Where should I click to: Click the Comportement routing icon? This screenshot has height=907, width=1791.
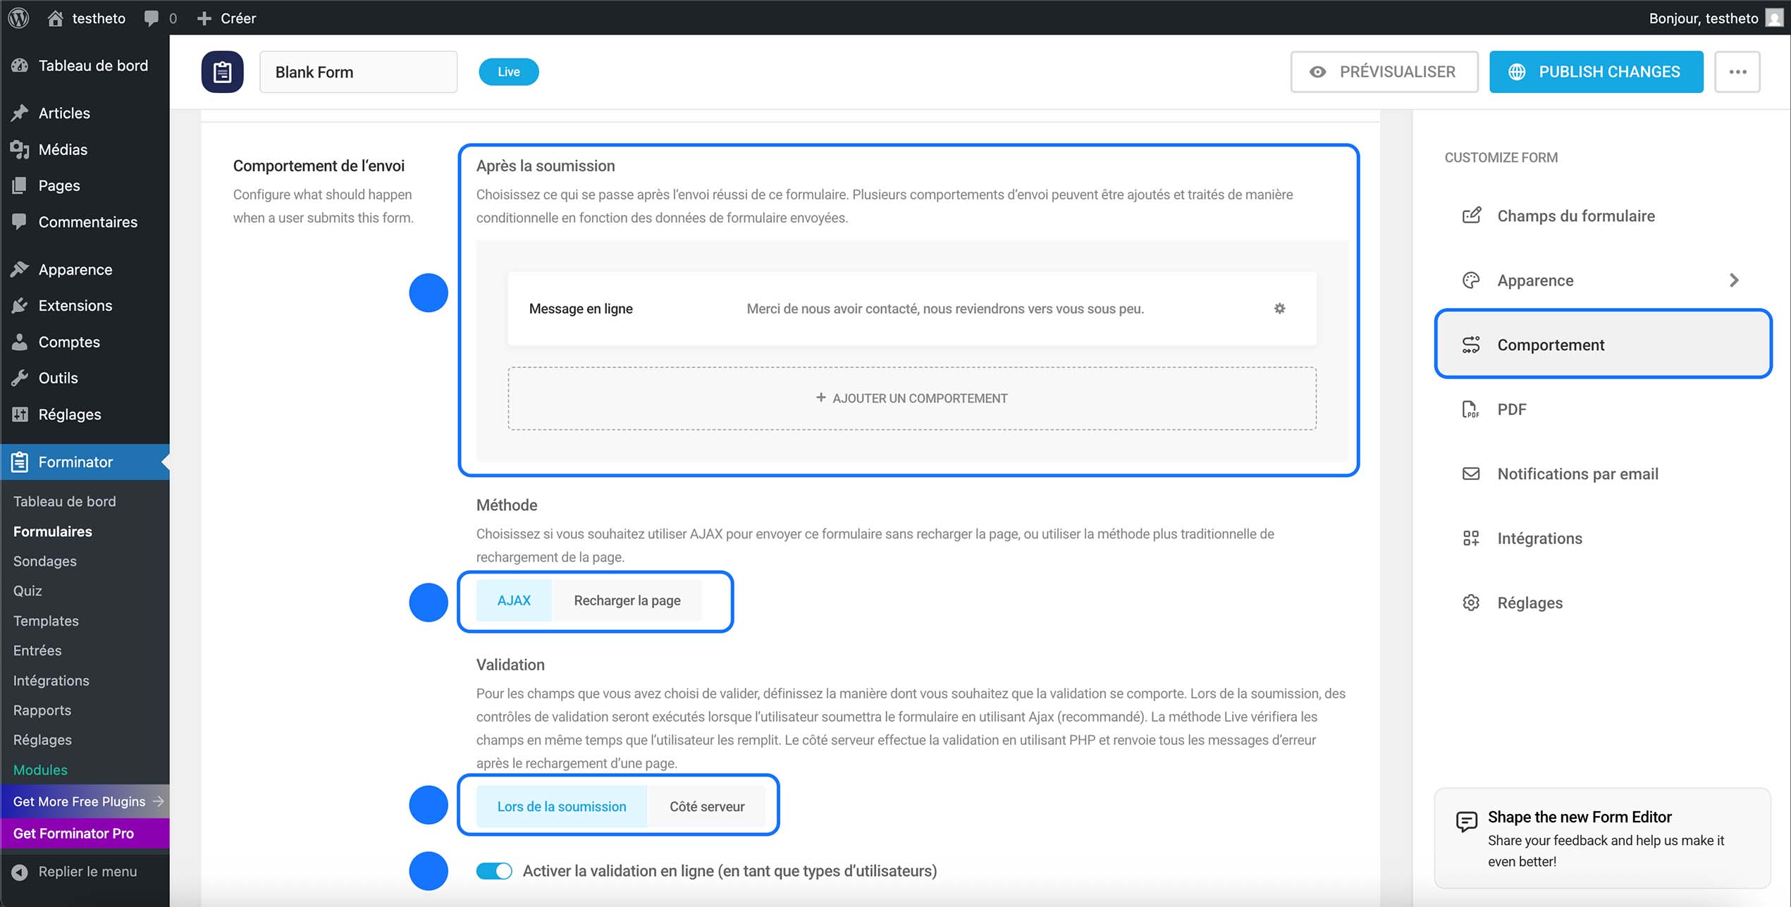[1471, 345]
